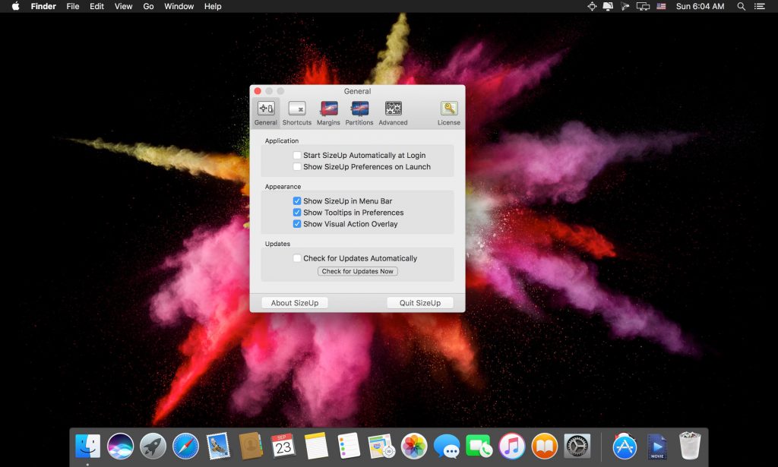Screen dimensions: 778x467
Task: Open the Window menu in menu bar
Action: [x=179, y=6]
